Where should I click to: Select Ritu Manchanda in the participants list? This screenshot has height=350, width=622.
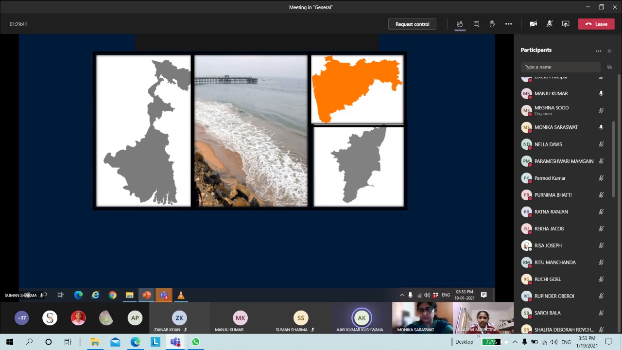coord(555,262)
